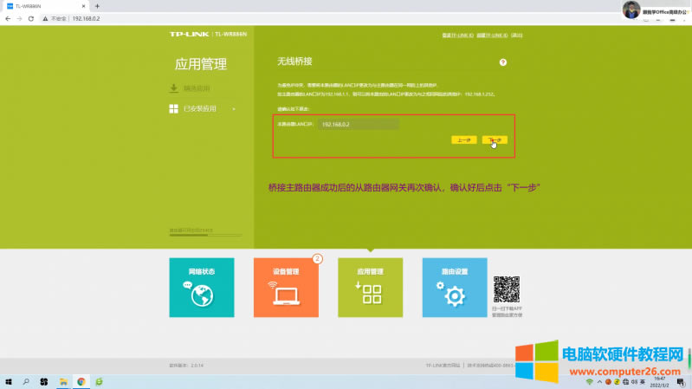The width and height of the screenshot is (692, 389).
Task: Open the 应用管理 grid tile
Action: point(370,287)
